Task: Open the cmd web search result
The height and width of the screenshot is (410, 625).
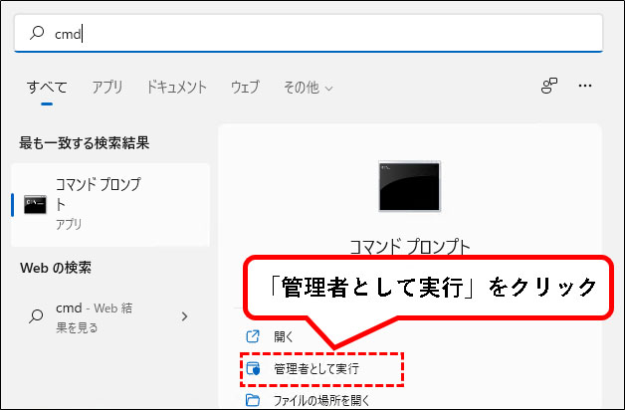Action: point(110,317)
